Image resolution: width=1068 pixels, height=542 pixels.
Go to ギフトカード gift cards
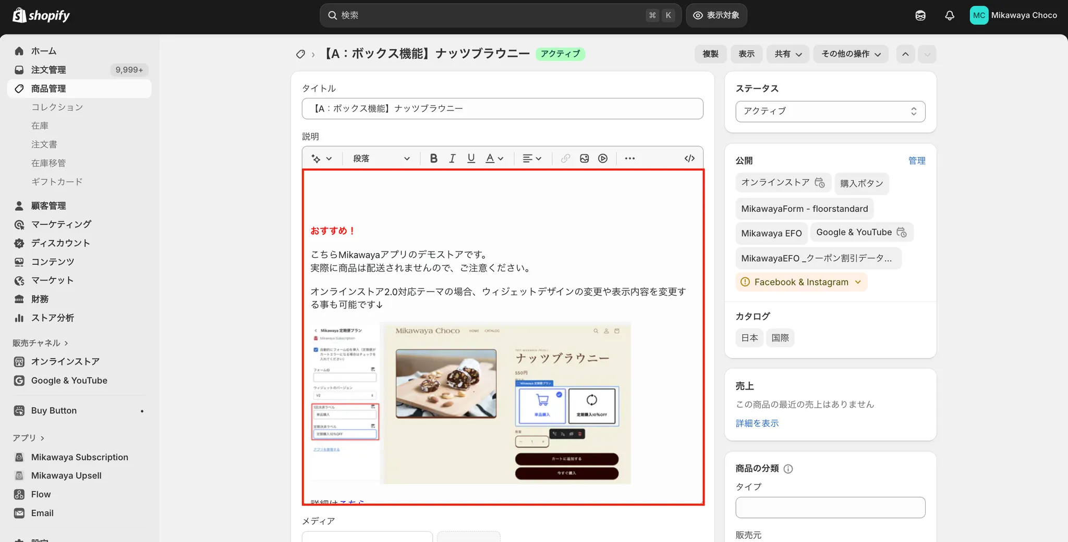(57, 182)
